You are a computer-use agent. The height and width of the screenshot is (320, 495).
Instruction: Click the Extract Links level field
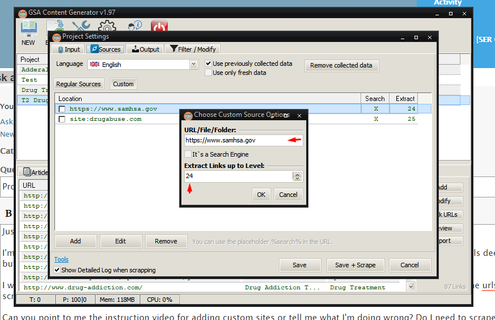coord(239,176)
